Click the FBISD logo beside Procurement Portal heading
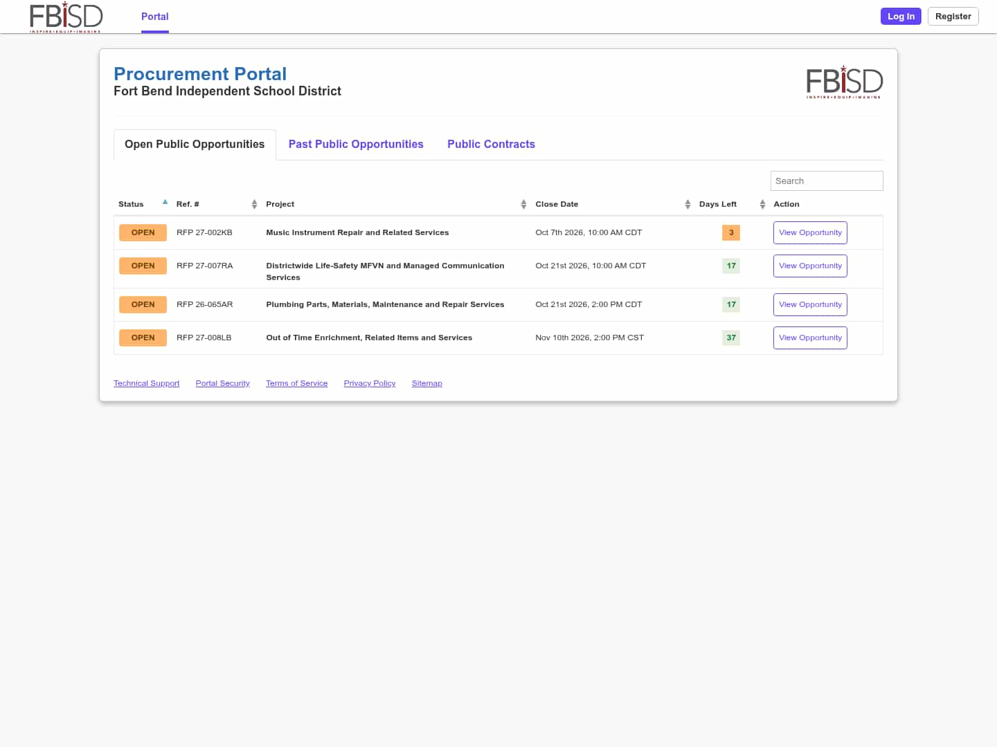The width and height of the screenshot is (997, 747). point(845,82)
